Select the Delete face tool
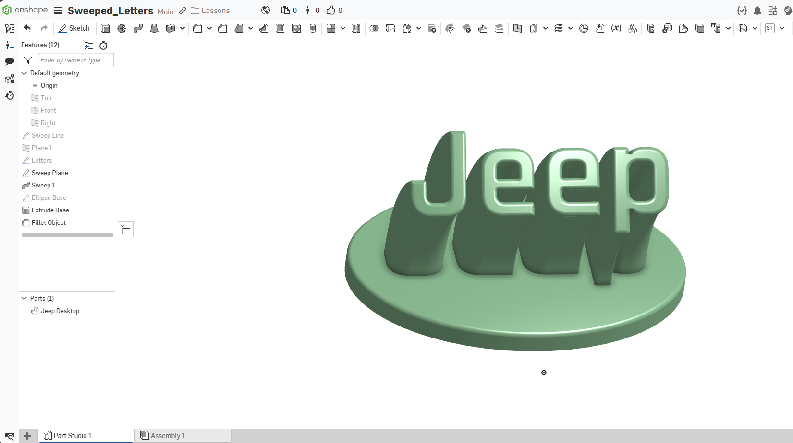 tap(466, 28)
